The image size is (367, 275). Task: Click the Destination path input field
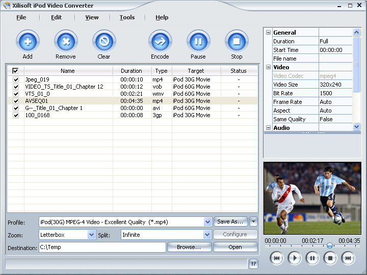[102, 247]
